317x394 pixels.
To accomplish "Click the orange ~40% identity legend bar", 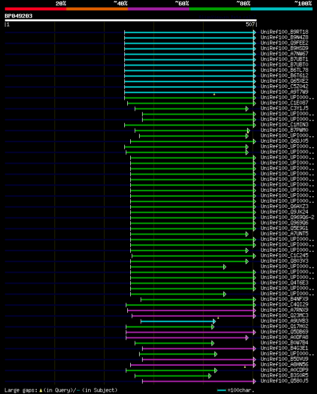I will pyautogui.click(x=97, y=9).
